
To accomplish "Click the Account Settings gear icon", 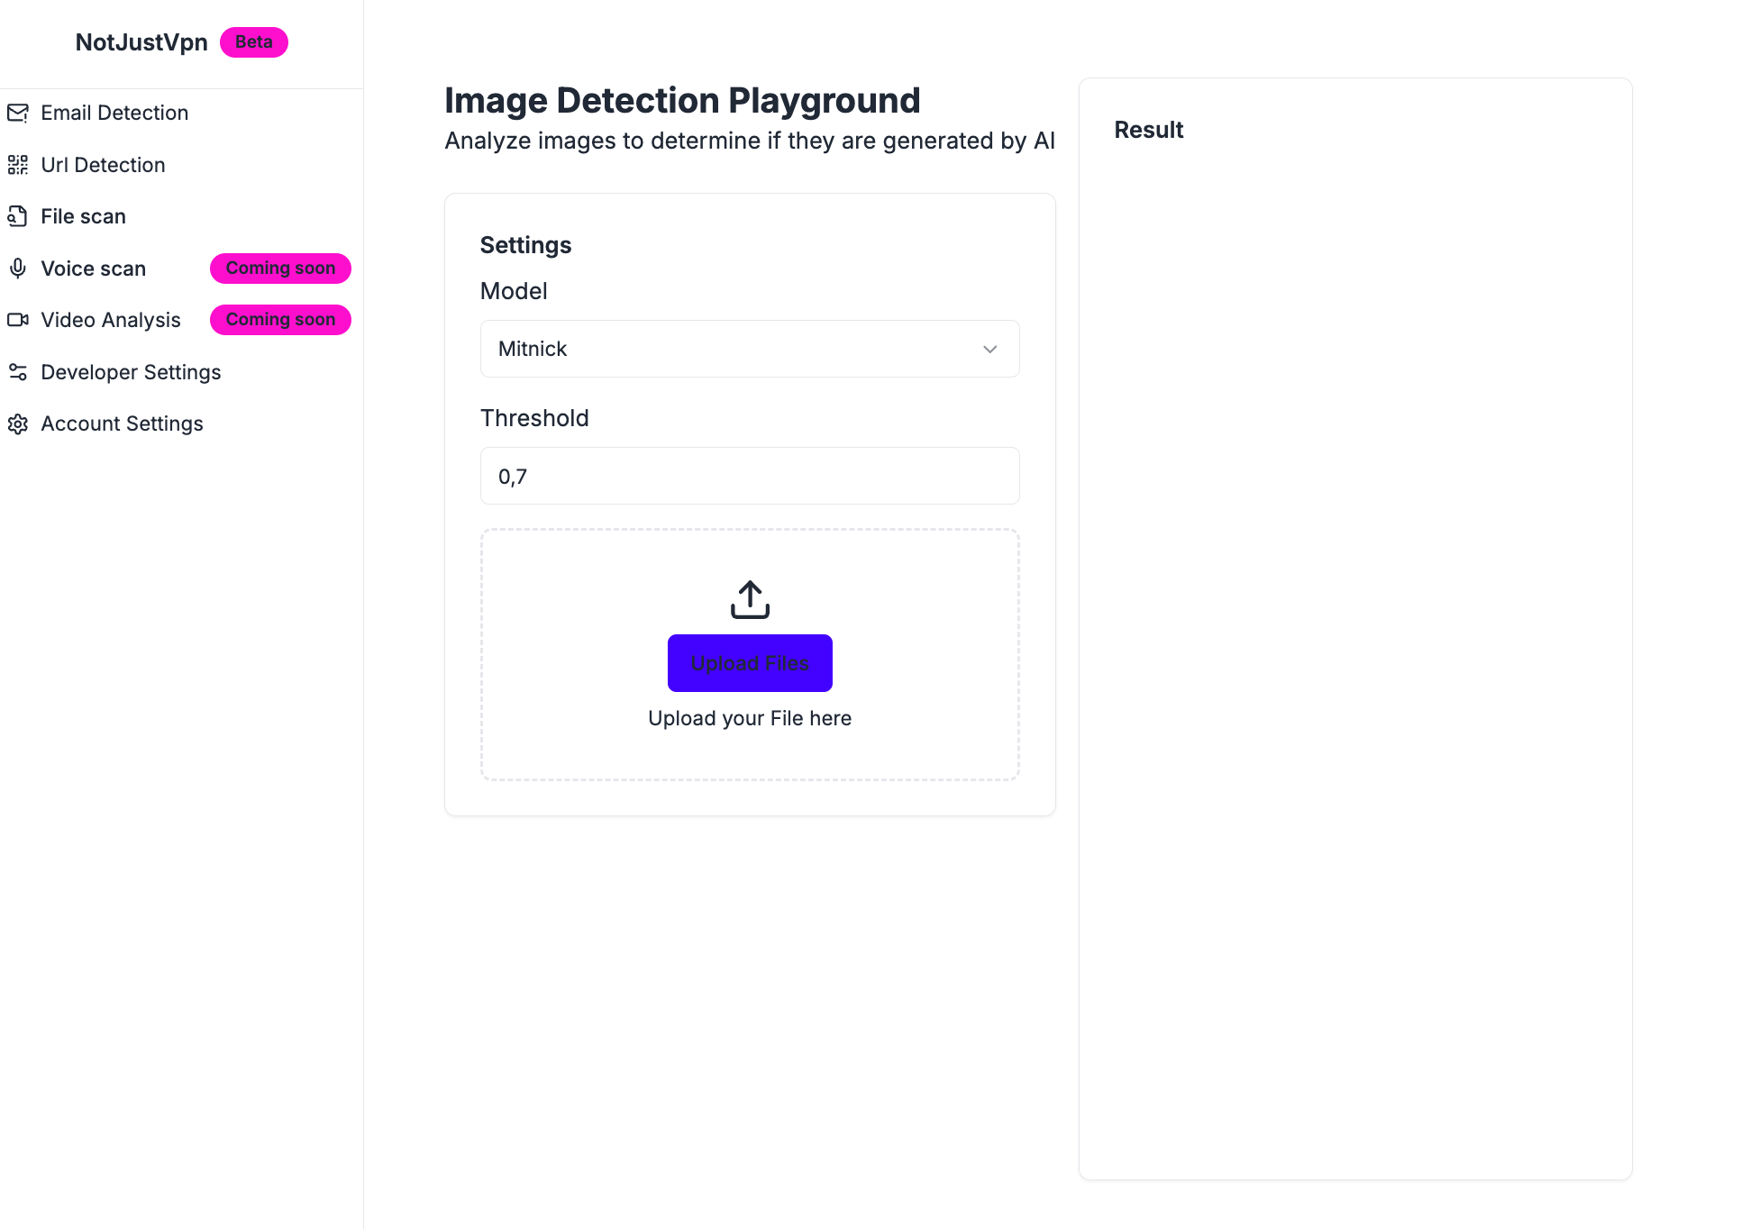I will pos(18,423).
